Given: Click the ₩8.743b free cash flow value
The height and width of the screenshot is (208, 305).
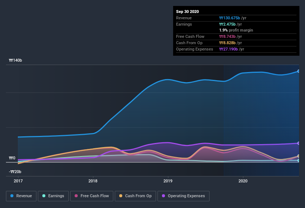Looking at the screenshot, I should coord(227,36).
